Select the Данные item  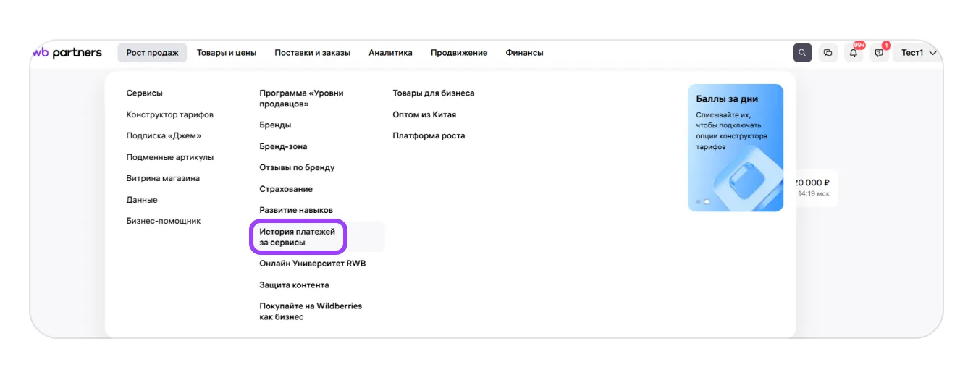pyautogui.click(x=142, y=200)
